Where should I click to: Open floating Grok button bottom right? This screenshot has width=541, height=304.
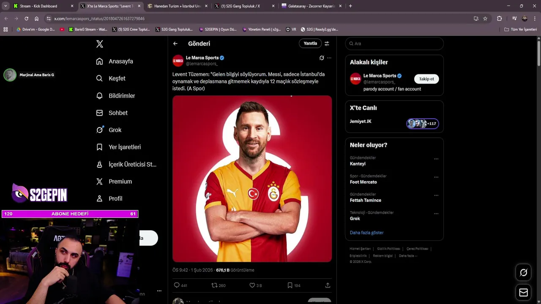pos(523,273)
